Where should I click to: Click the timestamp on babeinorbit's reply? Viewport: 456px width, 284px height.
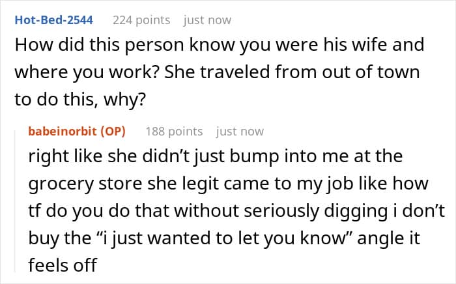click(x=240, y=132)
